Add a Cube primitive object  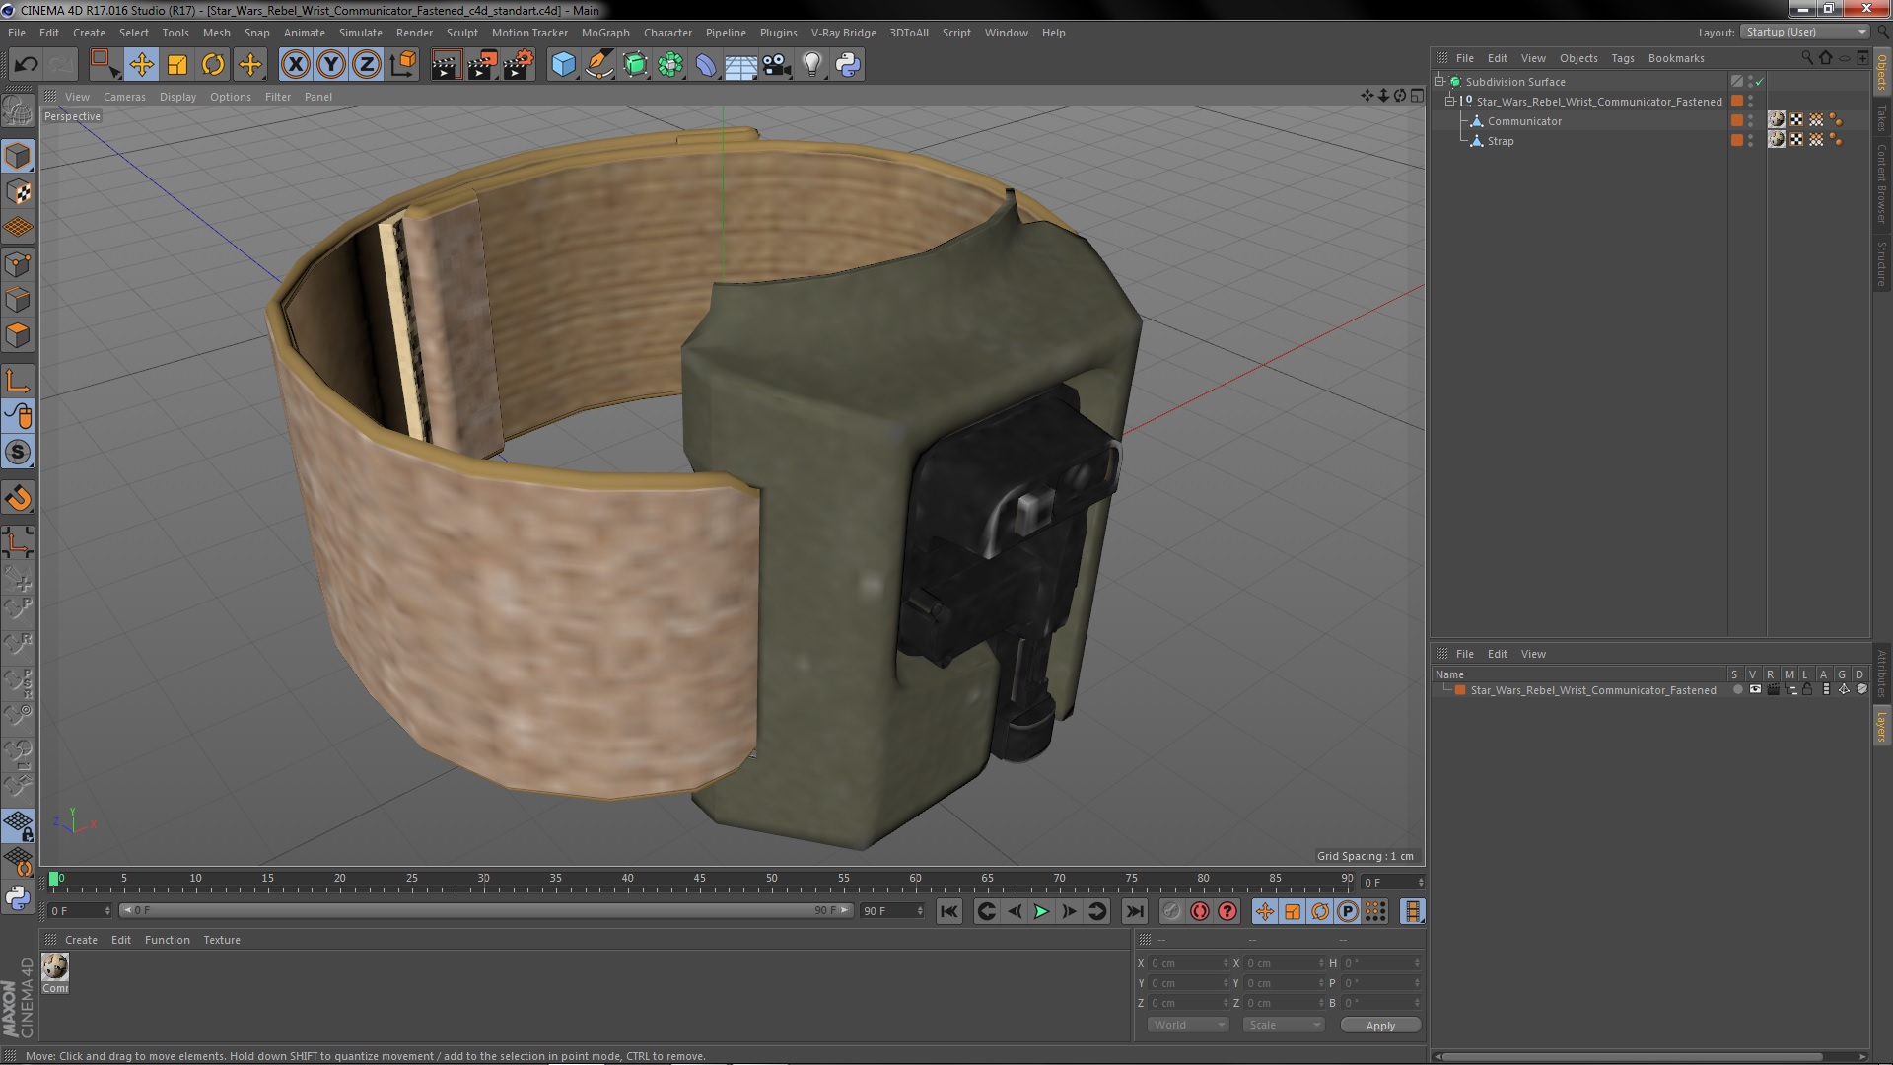click(x=563, y=65)
